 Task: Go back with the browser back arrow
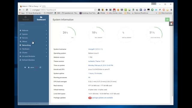[20, 10]
